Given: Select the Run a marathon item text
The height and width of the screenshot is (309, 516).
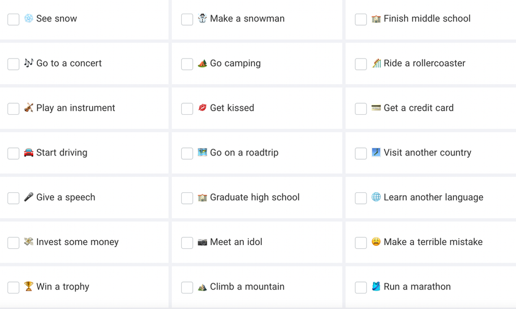Looking at the screenshot, I should [417, 286].
